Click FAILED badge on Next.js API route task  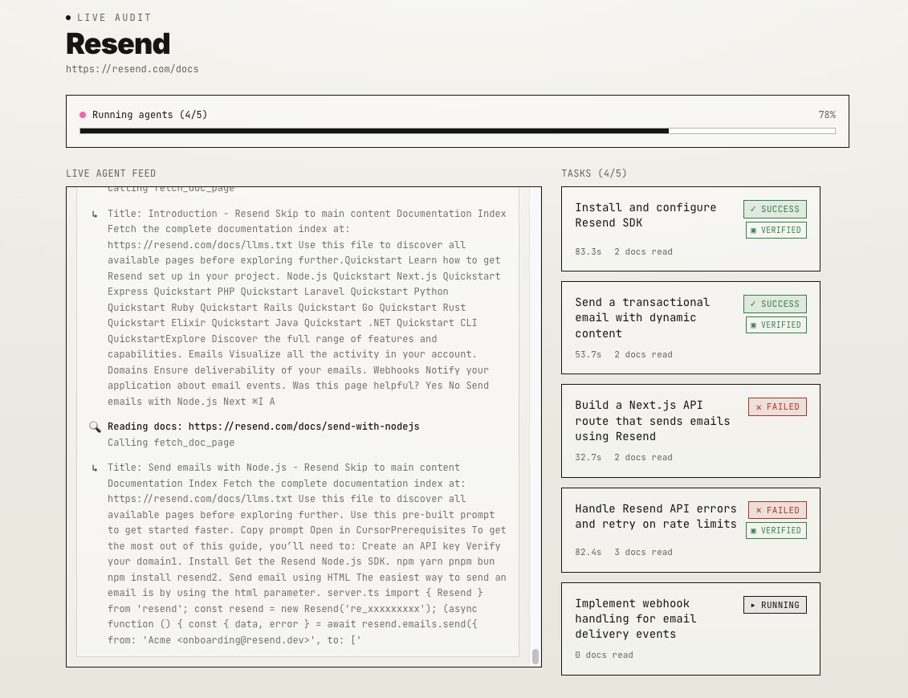point(777,406)
